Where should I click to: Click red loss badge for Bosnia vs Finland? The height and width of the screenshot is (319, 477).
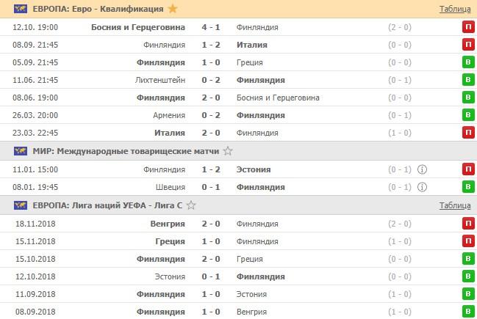[x=467, y=27]
